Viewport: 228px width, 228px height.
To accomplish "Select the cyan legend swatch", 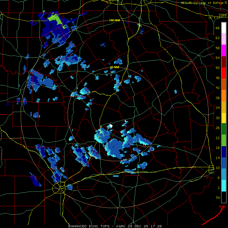I will (224, 186).
